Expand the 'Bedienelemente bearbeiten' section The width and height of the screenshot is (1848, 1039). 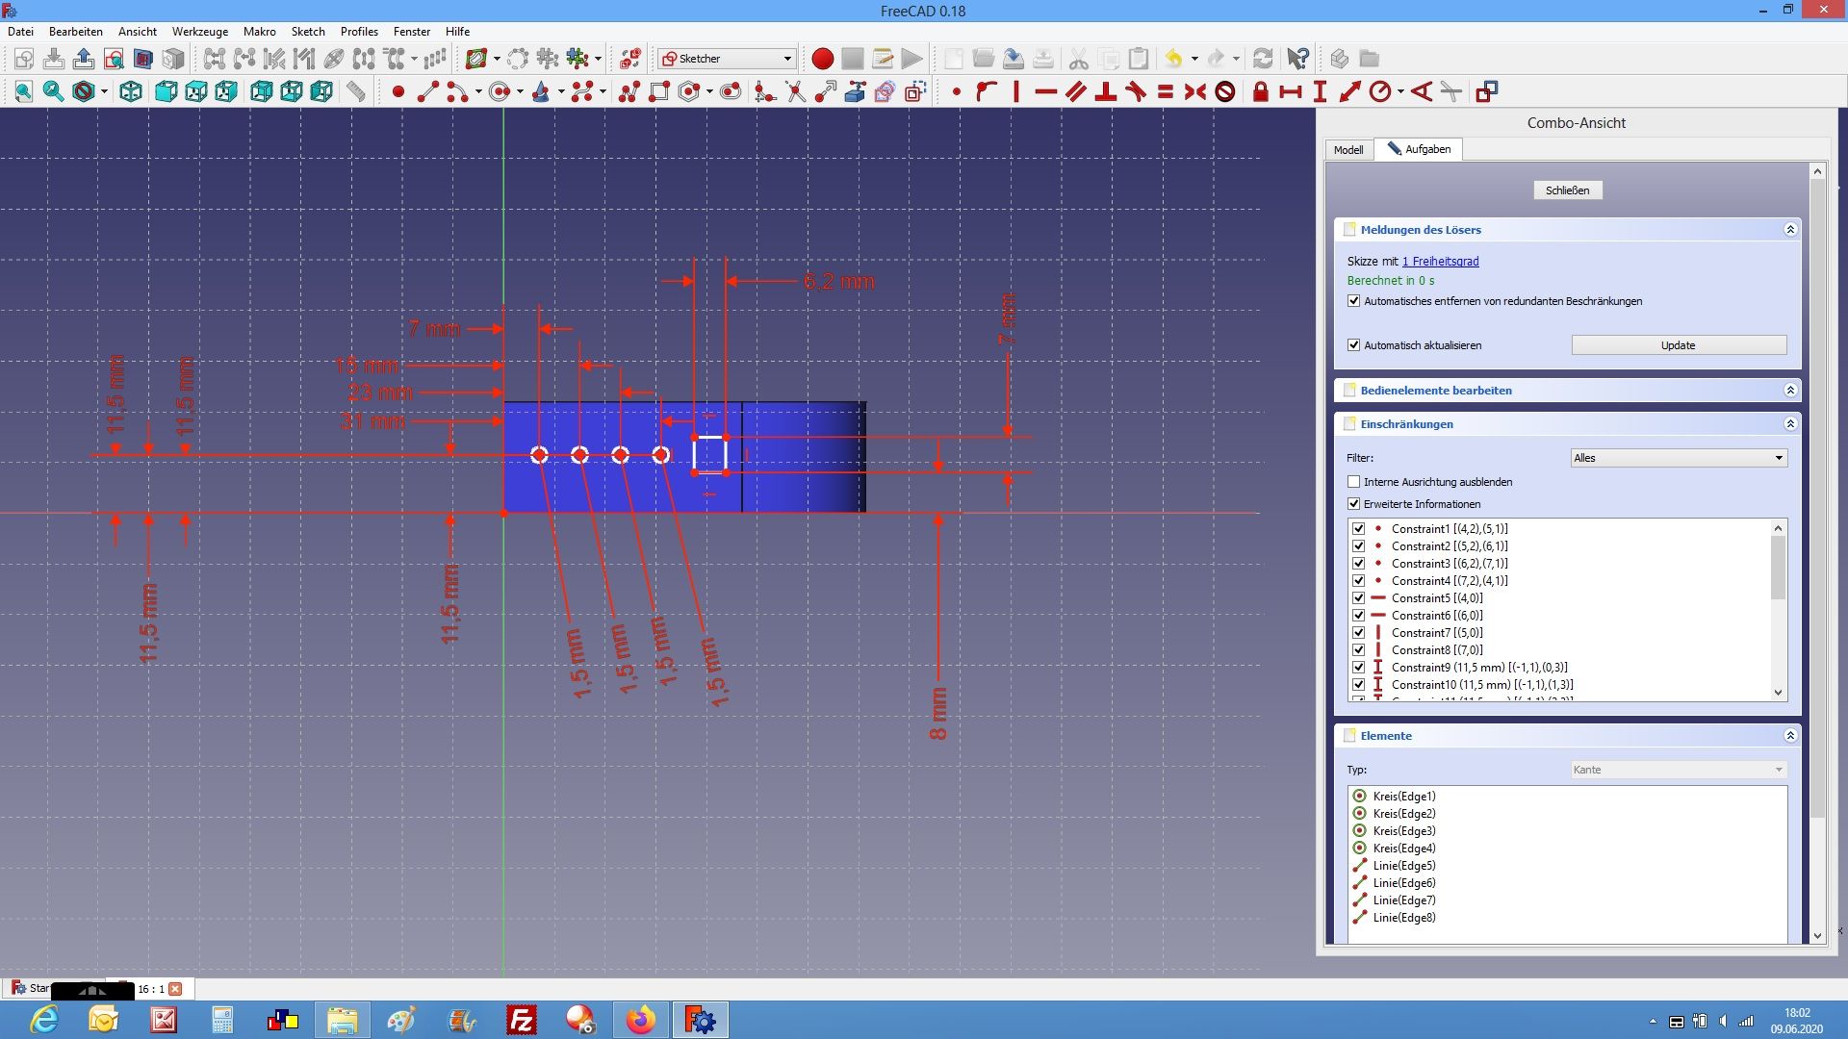pyautogui.click(x=1790, y=391)
